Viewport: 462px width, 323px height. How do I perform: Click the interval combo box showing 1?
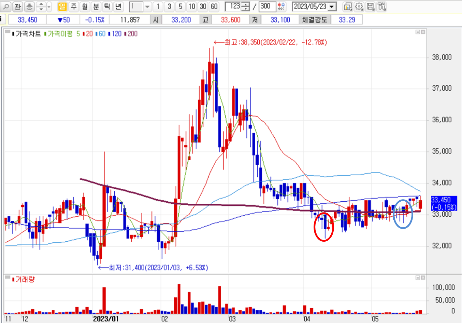click(136, 6)
